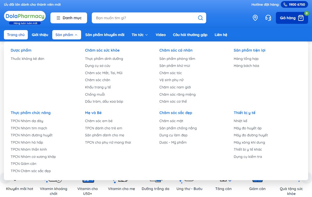
Task: Select TPCN dành cho trẻ em
Action: click(103, 128)
